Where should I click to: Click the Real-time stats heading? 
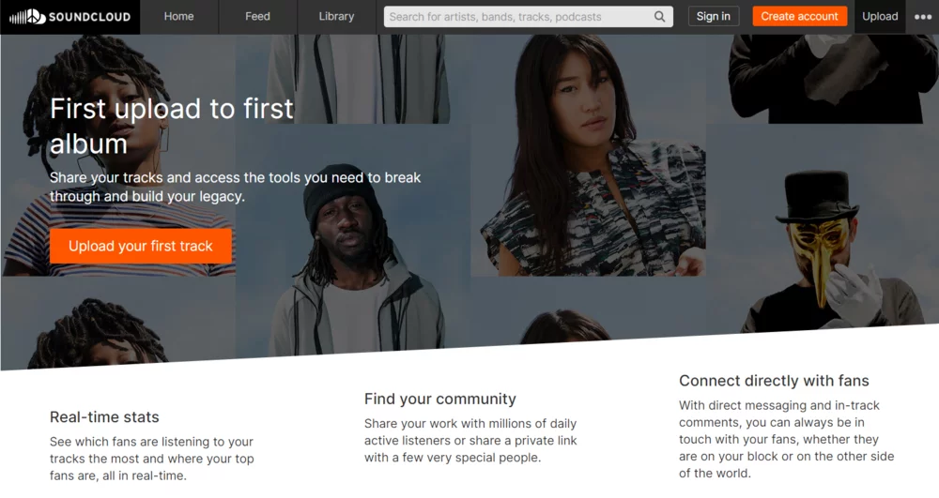(x=104, y=416)
